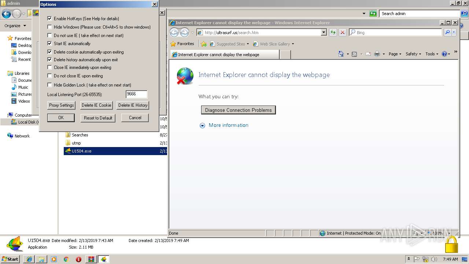Select U1504.exe file in Explorer
Image resolution: width=469 pixels, height=264 pixels.
pyautogui.click(x=115, y=151)
